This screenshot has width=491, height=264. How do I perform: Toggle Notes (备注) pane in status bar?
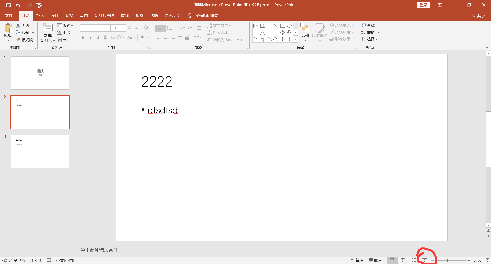pos(357,260)
